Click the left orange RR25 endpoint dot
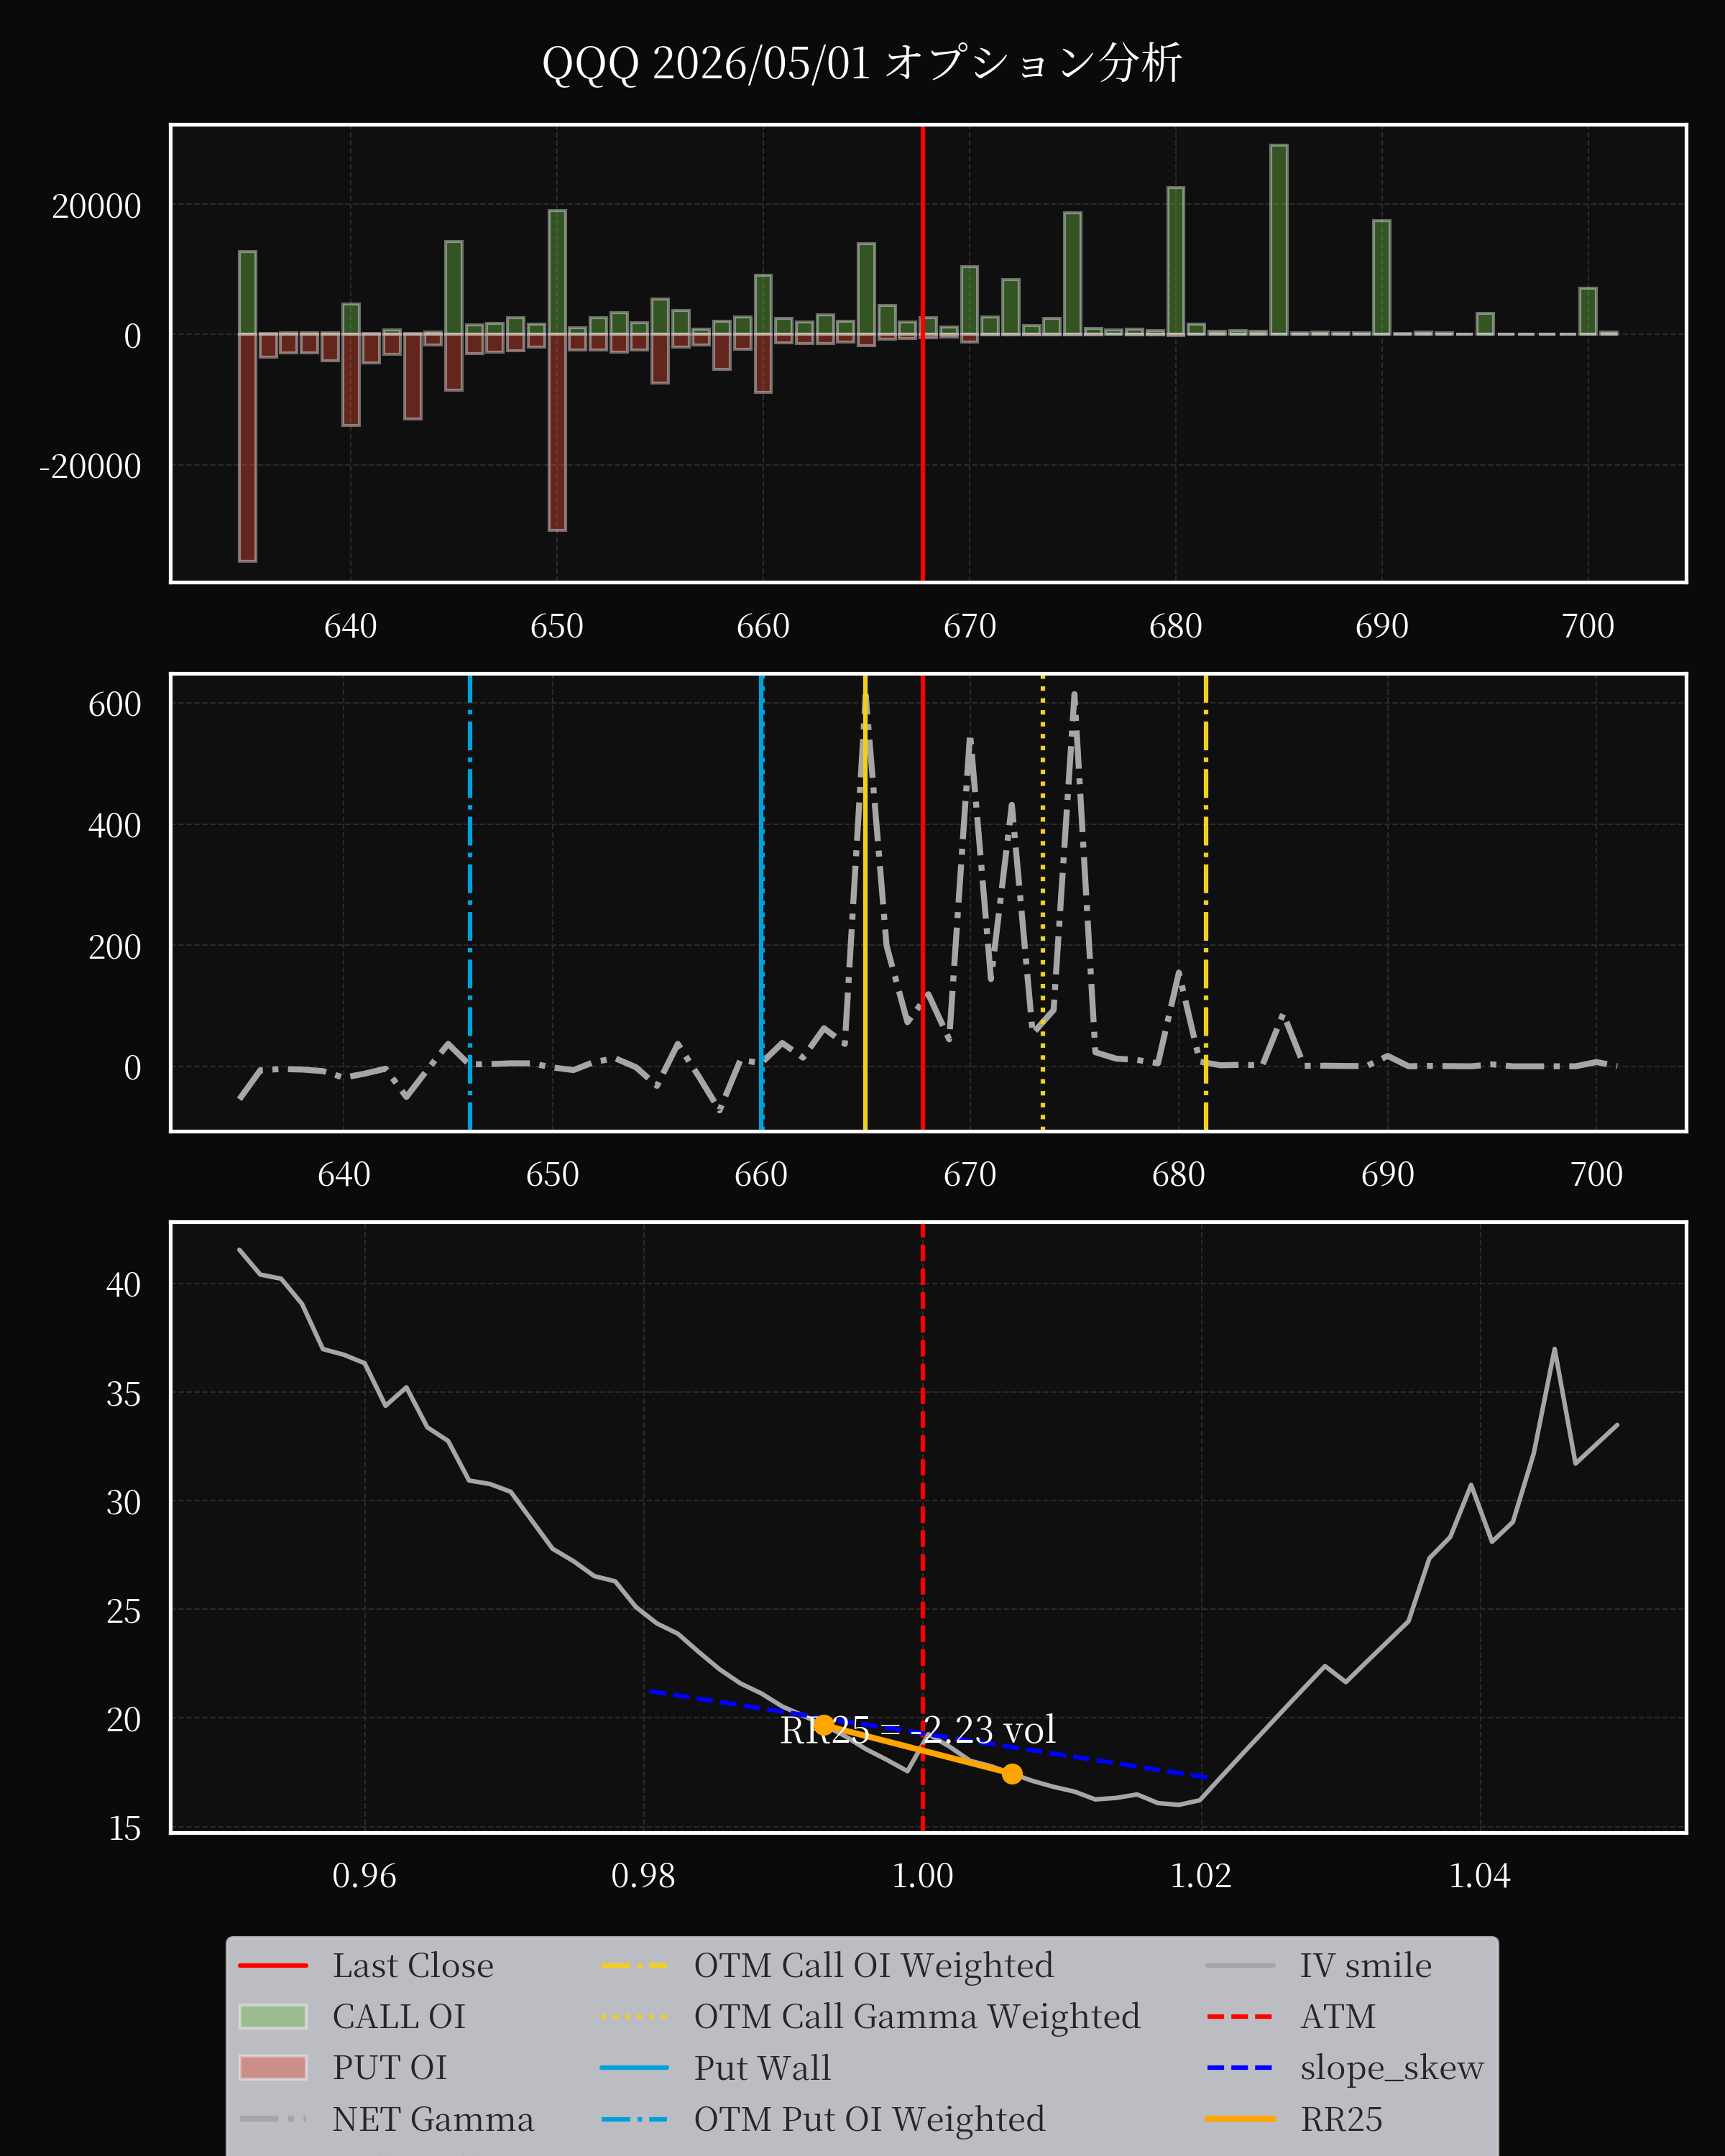The height and width of the screenshot is (2156, 1725). point(824,1725)
